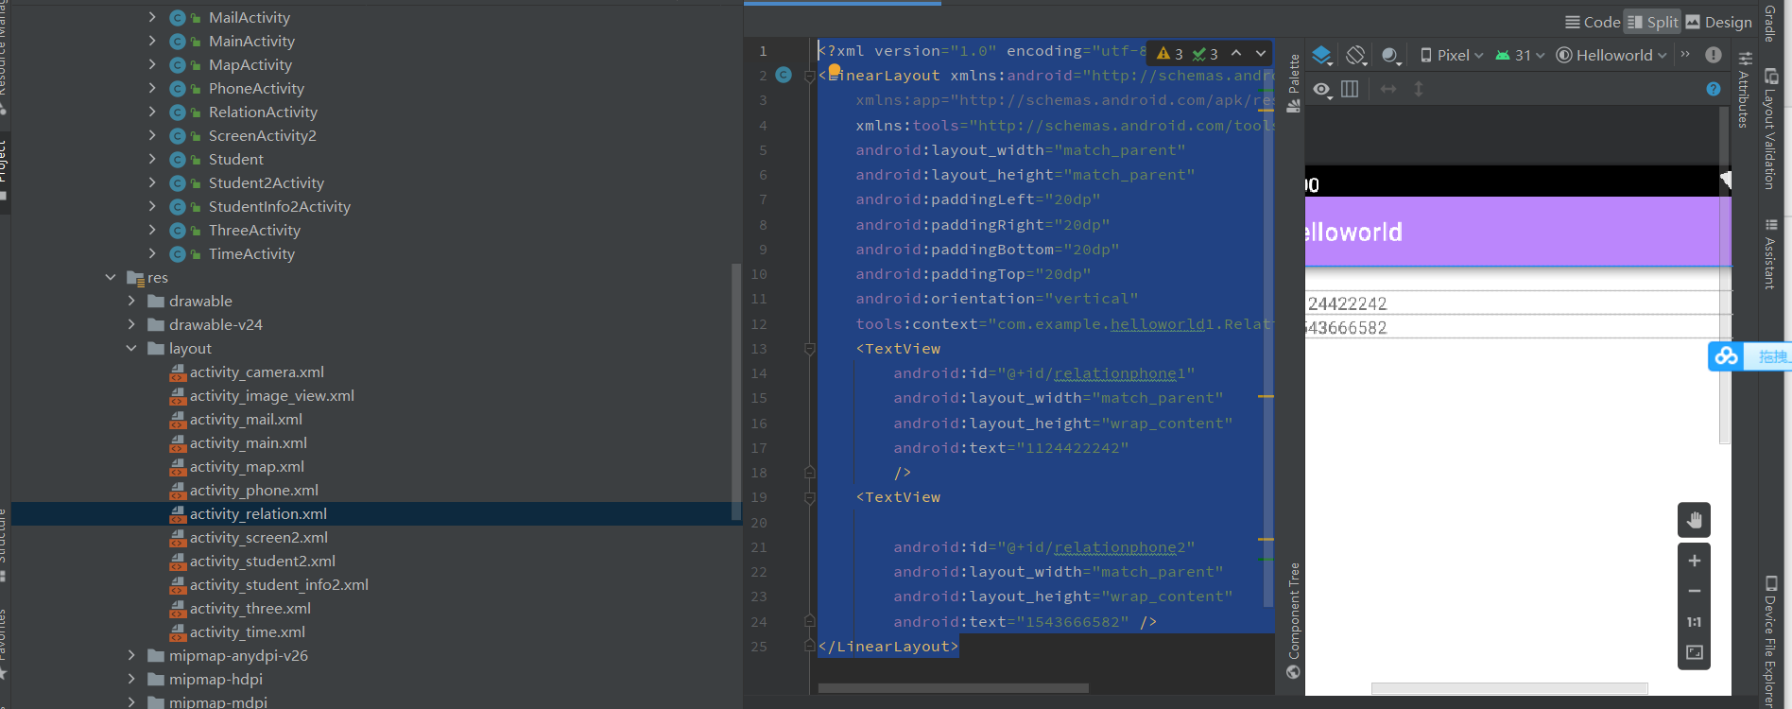Click the relationphone2 id link in code
This screenshot has height=709, width=1792.
pyautogui.click(x=1119, y=547)
